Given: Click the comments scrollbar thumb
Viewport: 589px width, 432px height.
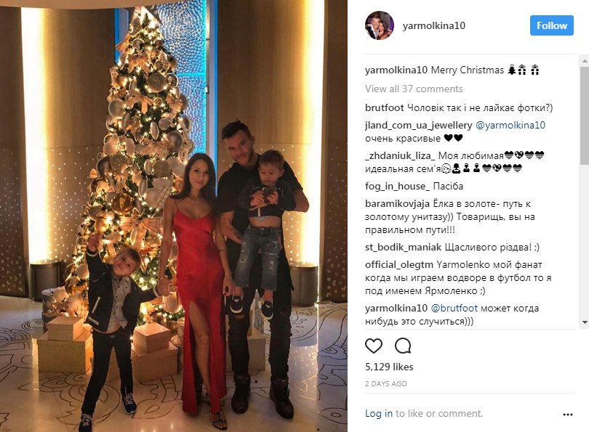Looking at the screenshot, I should click(x=585, y=115).
